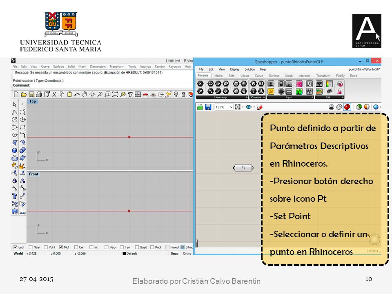Expand the Primitive panel in Grasshopper
This screenshot has height=294, width=392.
tap(264, 97)
